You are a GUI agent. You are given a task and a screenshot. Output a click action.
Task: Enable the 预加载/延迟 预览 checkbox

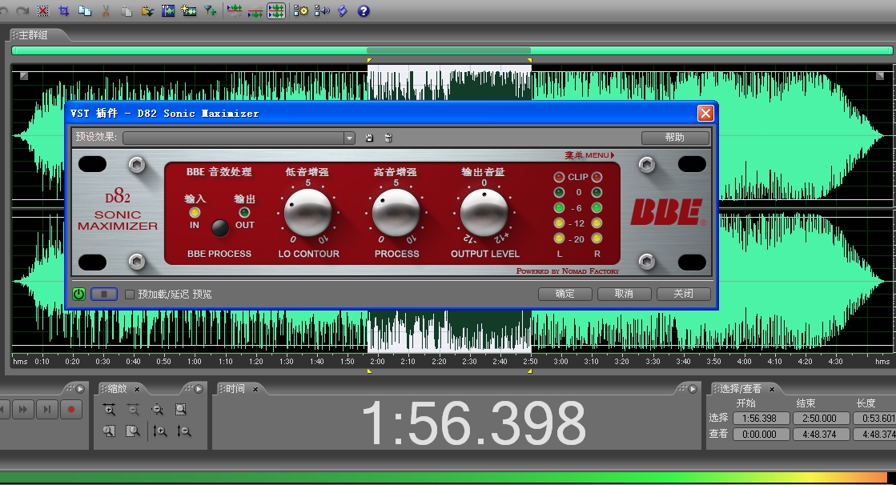point(130,295)
